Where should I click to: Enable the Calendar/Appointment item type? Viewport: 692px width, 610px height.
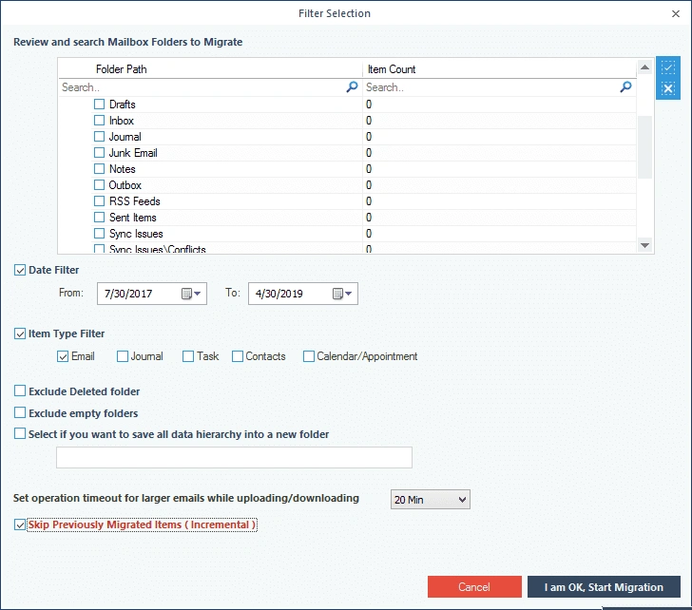[309, 356]
